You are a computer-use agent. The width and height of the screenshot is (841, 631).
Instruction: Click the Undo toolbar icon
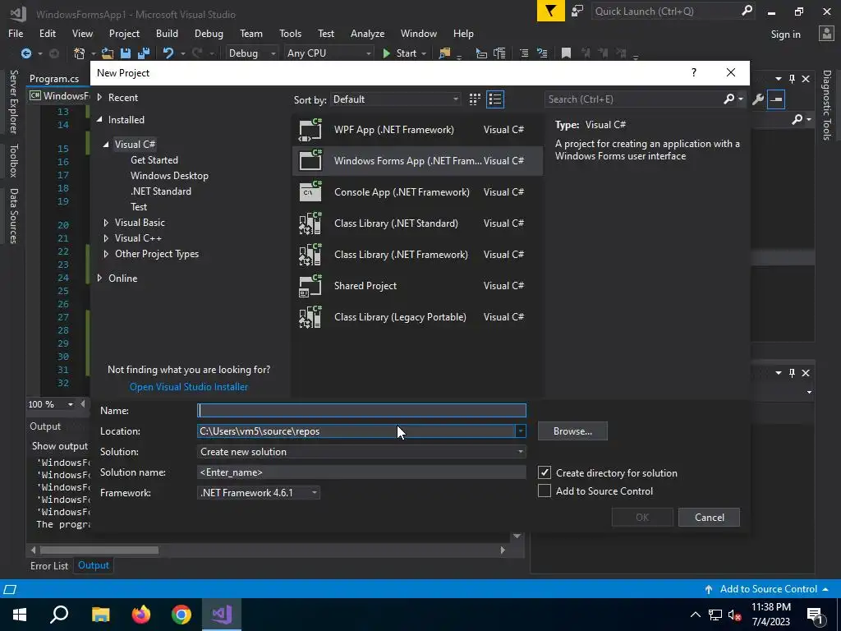168,53
